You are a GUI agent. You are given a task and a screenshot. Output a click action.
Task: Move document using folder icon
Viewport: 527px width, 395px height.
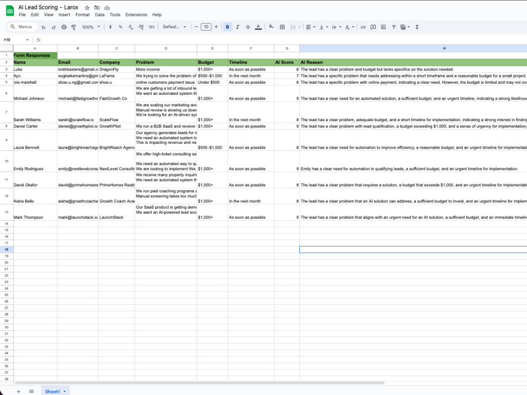[x=97, y=8]
